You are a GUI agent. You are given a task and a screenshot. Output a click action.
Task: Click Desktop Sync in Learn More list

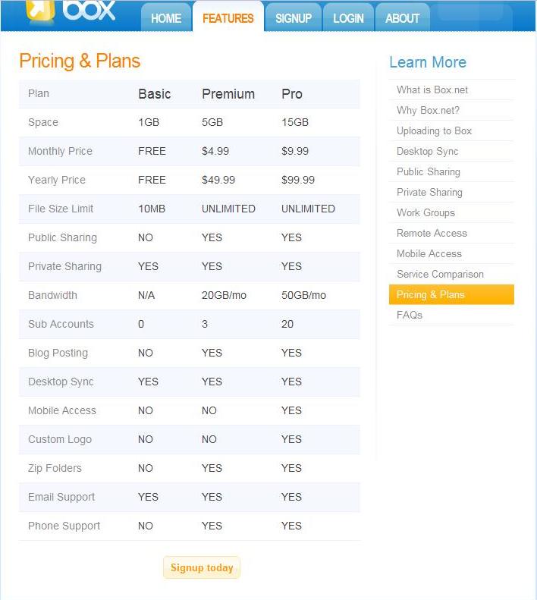[427, 151]
